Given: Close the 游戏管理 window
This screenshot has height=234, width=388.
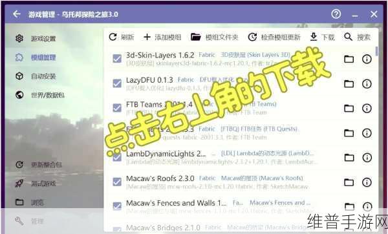Looking at the screenshot, I should 374,14.
